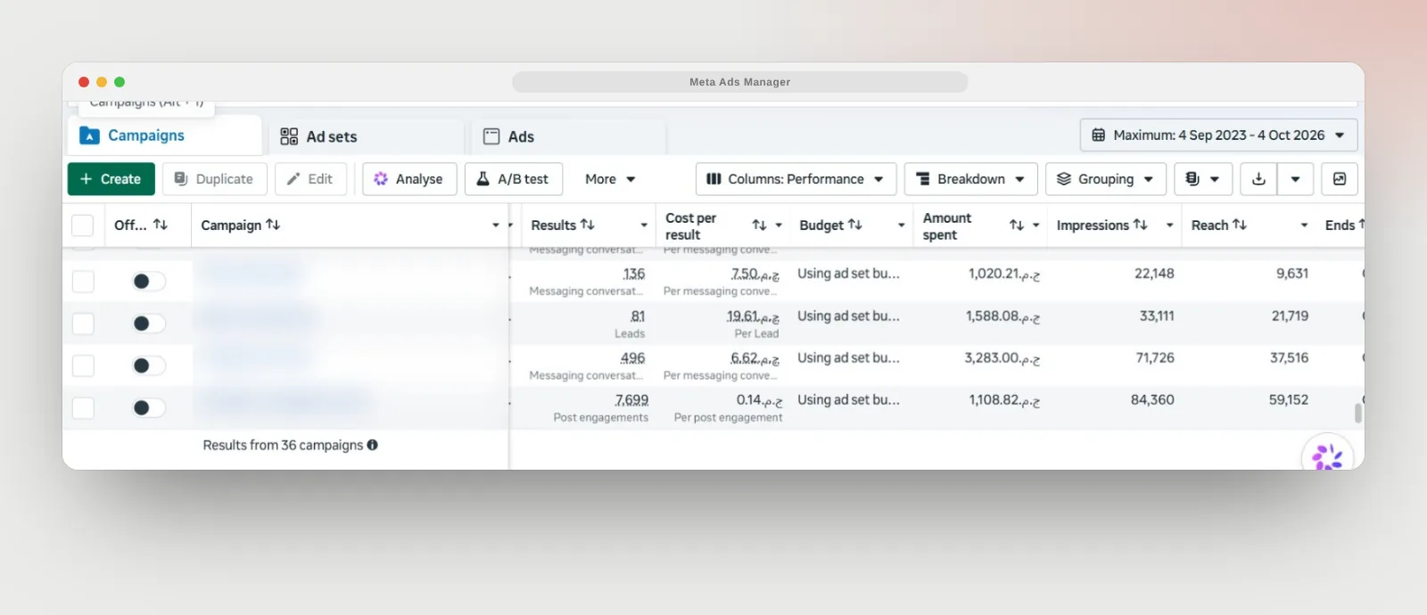The width and height of the screenshot is (1427, 615).
Task: Click the calendar icon in date range
Action: [1099, 135]
